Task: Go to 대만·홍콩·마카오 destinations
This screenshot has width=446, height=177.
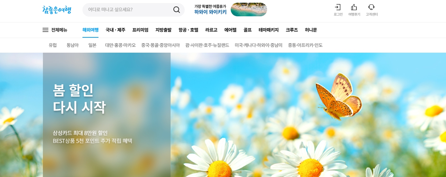Action: click(120, 45)
